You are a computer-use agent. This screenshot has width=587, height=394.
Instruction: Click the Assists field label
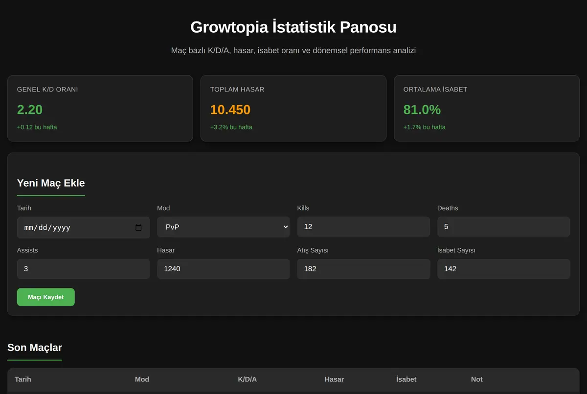(x=27, y=250)
